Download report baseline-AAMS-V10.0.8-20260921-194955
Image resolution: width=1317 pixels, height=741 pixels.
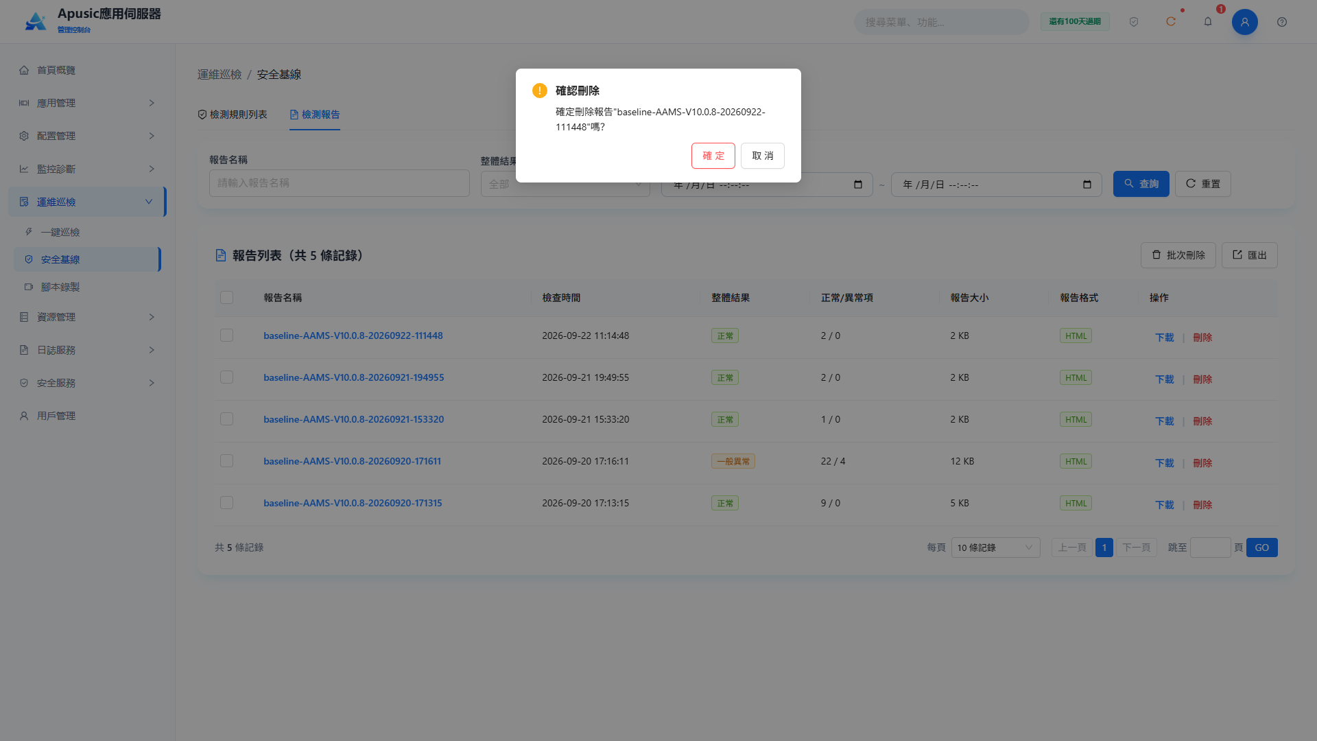pos(1164,379)
